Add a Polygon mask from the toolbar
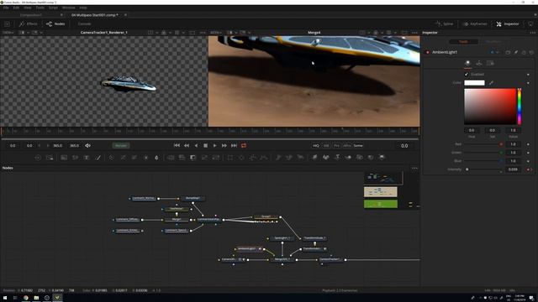 [252, 158]
